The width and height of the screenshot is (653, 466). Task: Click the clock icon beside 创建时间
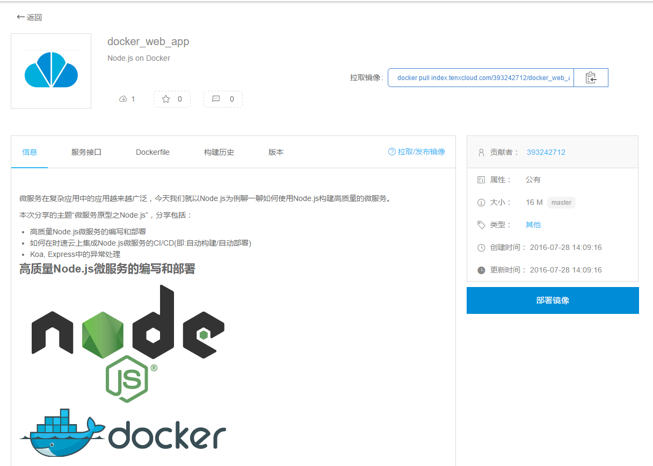(x=481, y=247)
